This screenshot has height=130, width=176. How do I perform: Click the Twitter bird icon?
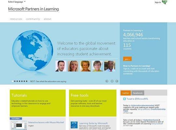coord(125,99)
